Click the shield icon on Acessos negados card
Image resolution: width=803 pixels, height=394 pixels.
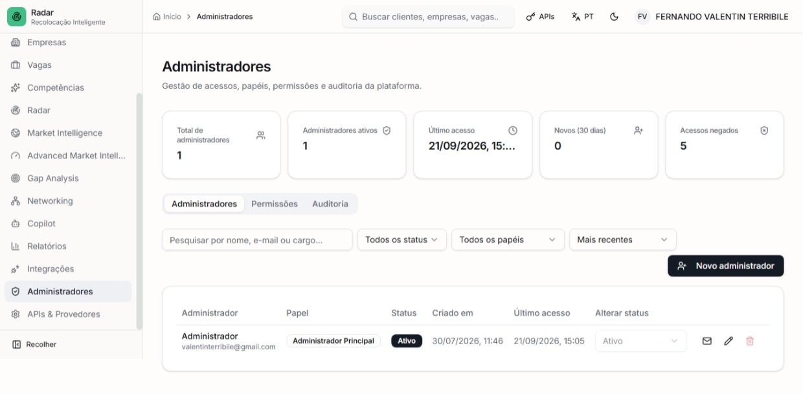point(764,131)
